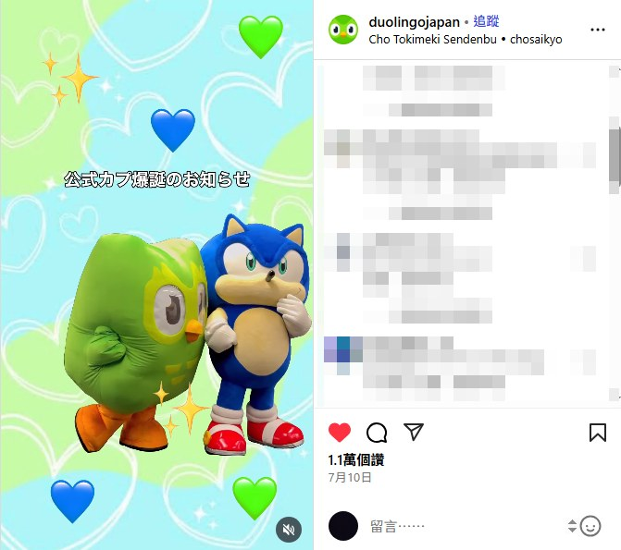Image resolution: width=621 pixels, height=550 pixels.
Task: Save the post with bookmark icon
Action: 598,432
